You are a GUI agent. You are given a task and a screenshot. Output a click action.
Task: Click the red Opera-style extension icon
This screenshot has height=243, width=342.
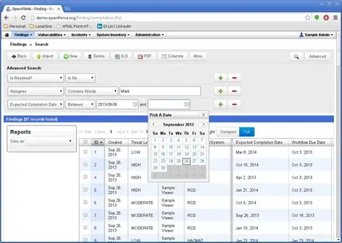coord(326,18)
